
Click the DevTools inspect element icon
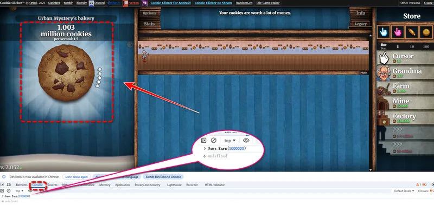[x=2, y=184]
